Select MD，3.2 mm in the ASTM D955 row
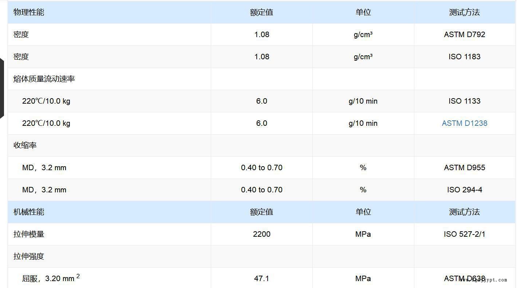The height and width of the screenshot is (288, 517). pos(44,168)
